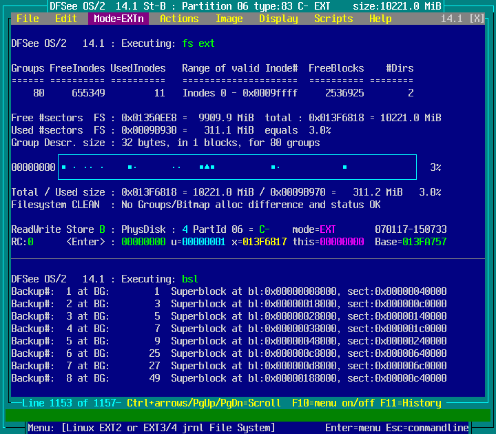This screenshot has width=496, height=434.
Task: Click the FreeBlocks value 2536925
Action: pyautogui.click(x=344, y=93)
